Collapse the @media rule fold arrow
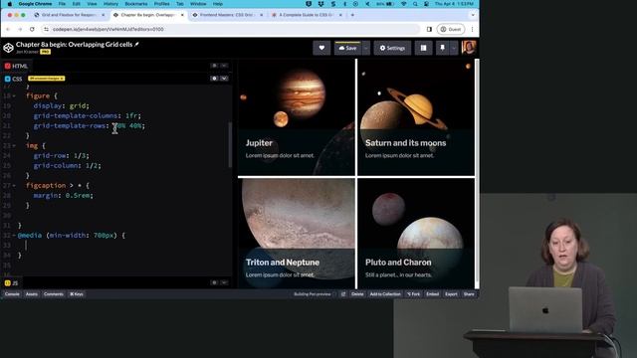This screenshot has height=358, width=637. (14, 236)
